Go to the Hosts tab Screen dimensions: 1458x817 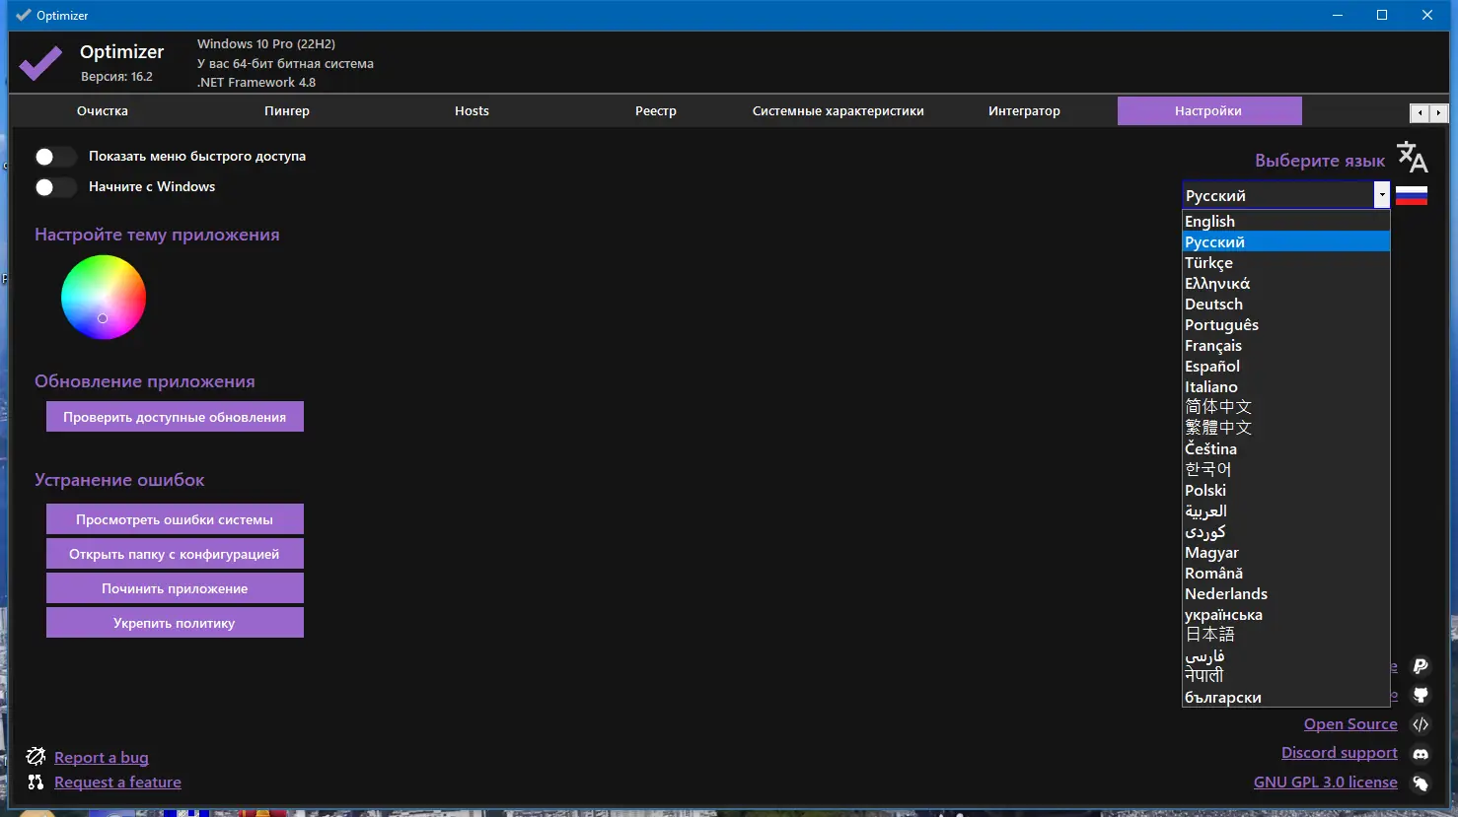472,111
